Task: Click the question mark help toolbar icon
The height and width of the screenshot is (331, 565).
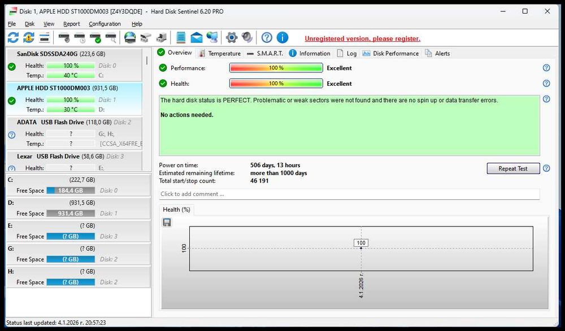Action: [267, 37]
